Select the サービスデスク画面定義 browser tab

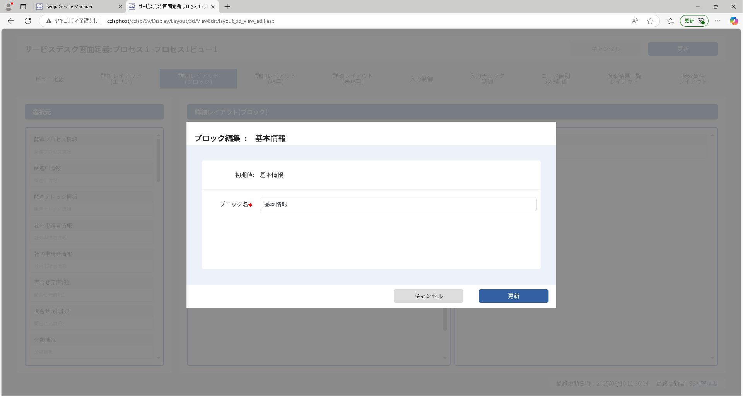coord(172,7)
